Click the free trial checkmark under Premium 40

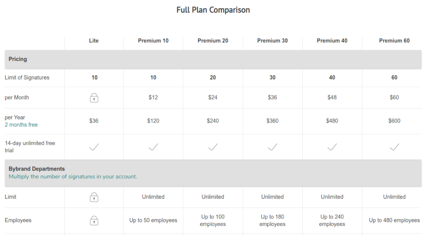(x=332, y=147)
